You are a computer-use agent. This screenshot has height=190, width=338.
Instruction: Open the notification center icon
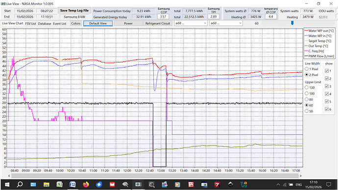tap(329, 185)
